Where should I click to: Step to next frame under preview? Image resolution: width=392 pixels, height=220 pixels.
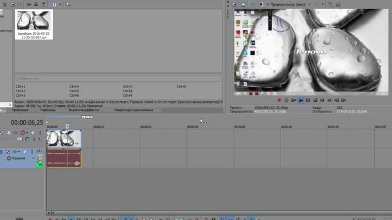click(x=344, y=100)
